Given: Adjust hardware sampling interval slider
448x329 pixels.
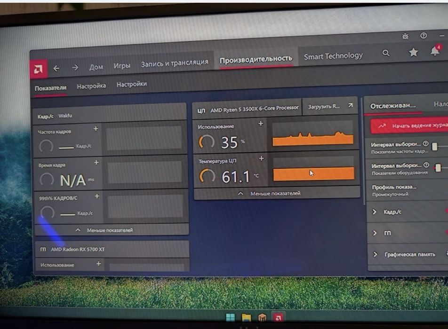Looking at the screenshot, I should [x=438, y=167].
